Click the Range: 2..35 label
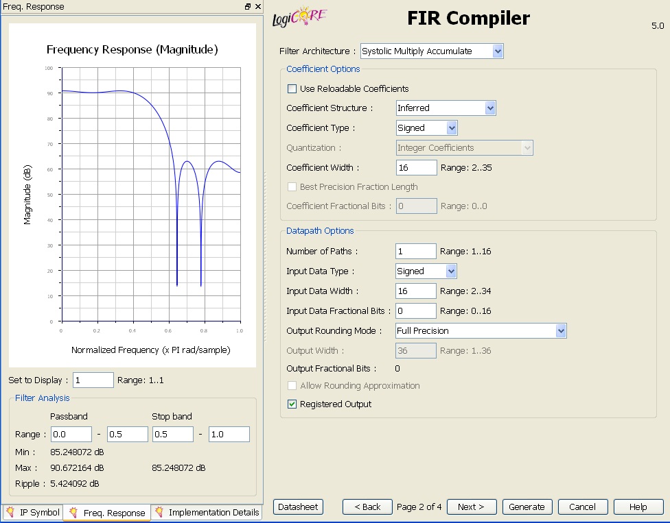This screenshot has height=523, width=670. [466, 168]
